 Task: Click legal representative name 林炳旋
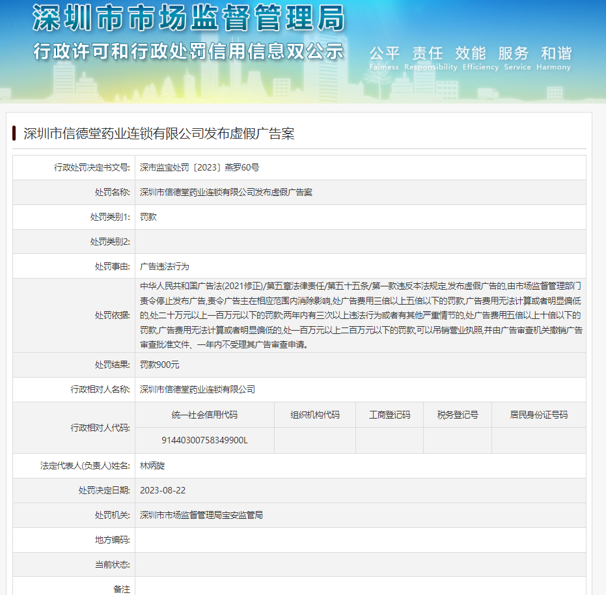click(152, 465)
